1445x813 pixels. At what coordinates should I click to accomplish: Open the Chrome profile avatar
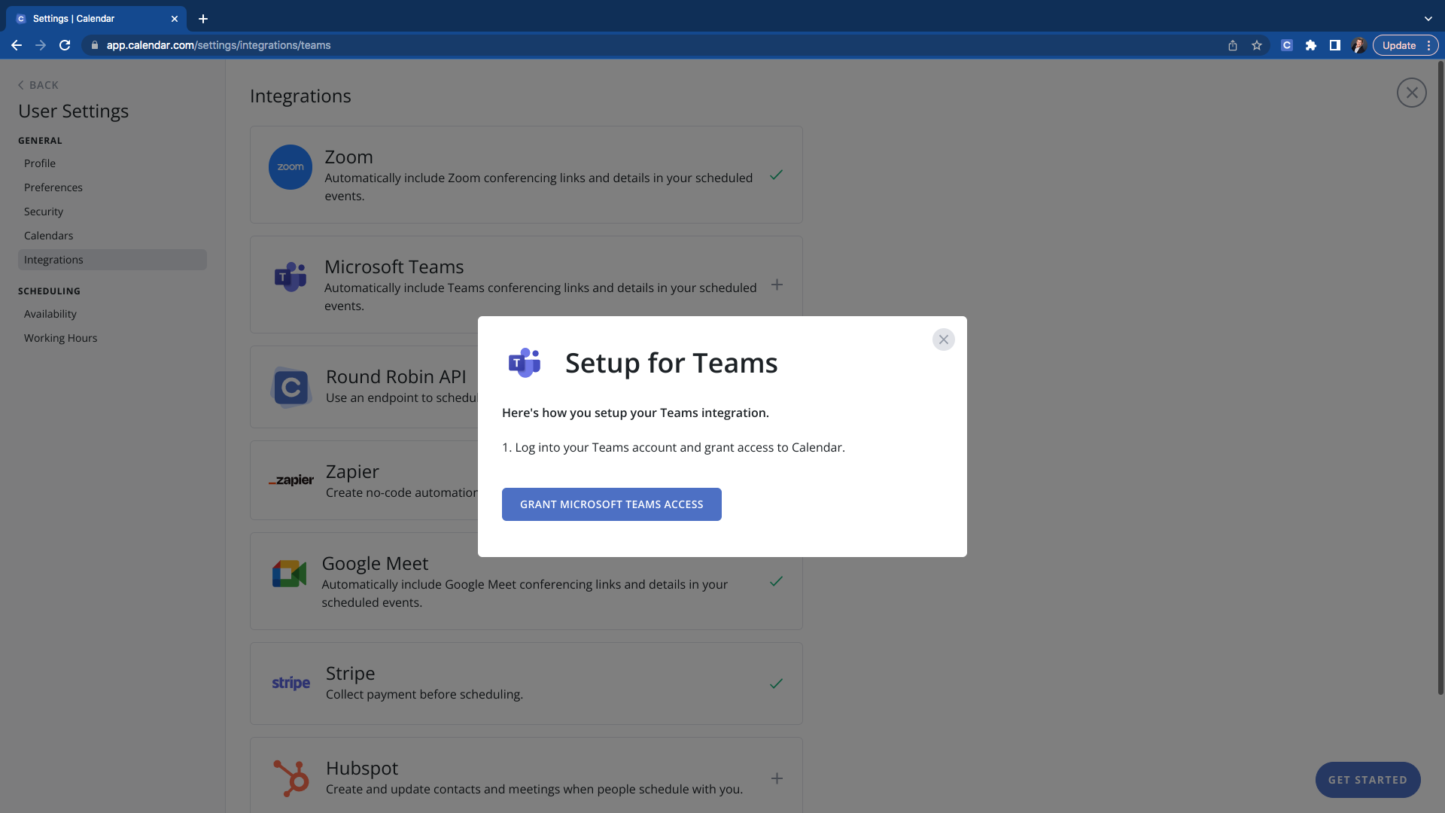click(1358, 45)
